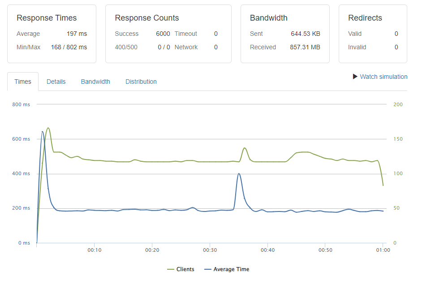This screenshot has height=293, width=431.
Task: Open the Details tab
Action: [56, 82]
